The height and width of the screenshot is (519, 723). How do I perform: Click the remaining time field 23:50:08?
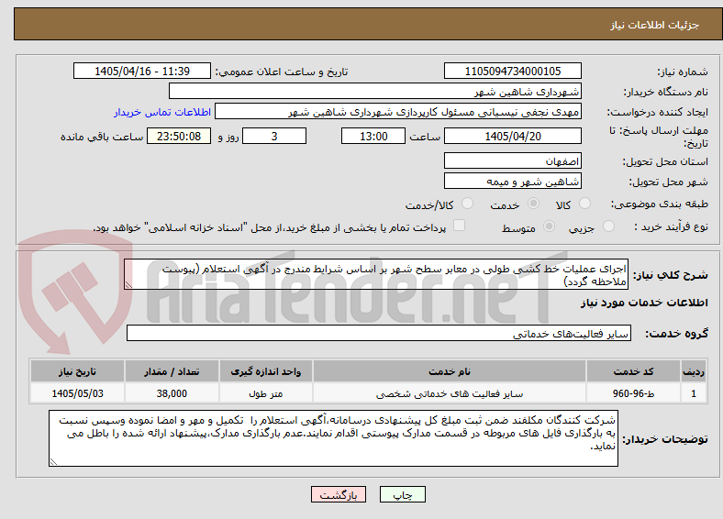pyautogui.click(x=179, y=137)
